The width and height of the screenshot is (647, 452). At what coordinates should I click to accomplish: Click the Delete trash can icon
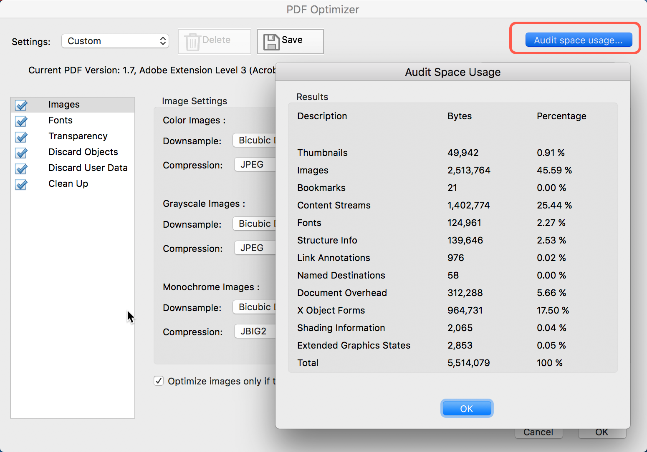(192, 42)
